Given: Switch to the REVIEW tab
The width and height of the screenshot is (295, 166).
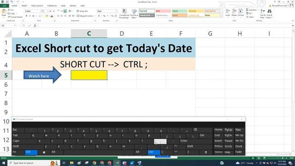Looking at the screenshot, I should click(73, 6).
